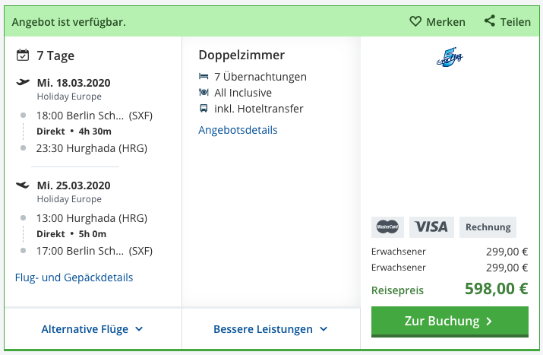
Task: Click the bed icon for 7 Übernachtungen
Action: (x=204, y=76)
